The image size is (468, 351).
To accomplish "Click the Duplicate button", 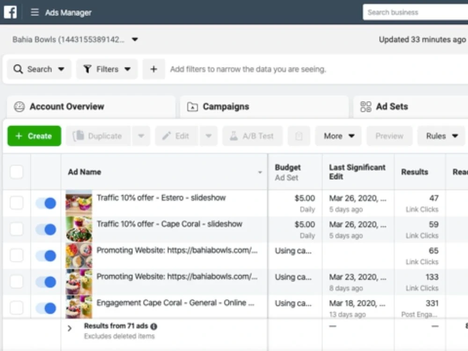I will (x=98, y=136).
